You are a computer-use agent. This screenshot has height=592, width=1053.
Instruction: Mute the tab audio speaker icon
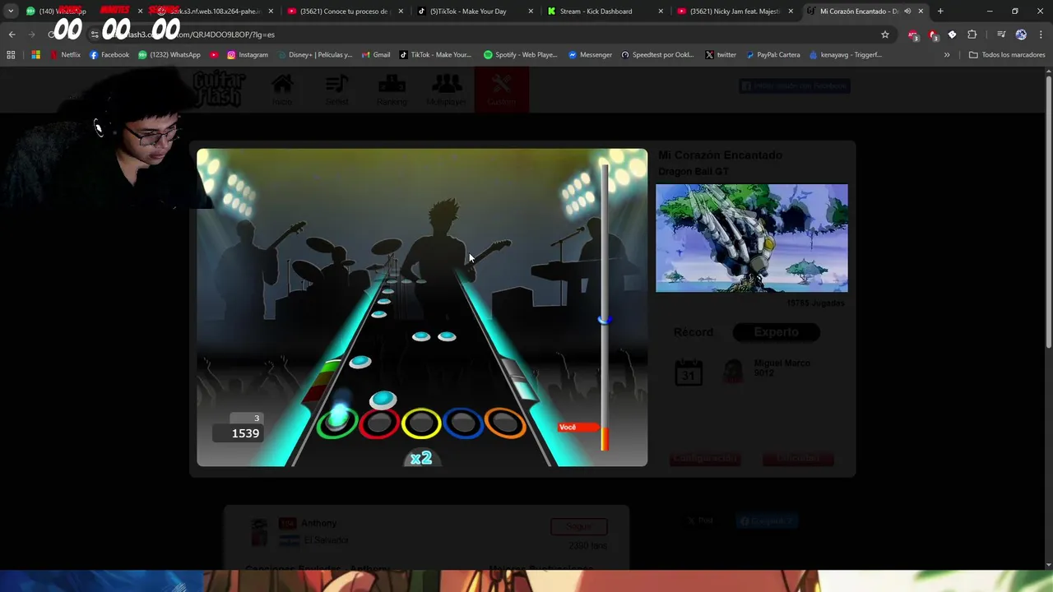pyautogui.click(x=907, y=12)
